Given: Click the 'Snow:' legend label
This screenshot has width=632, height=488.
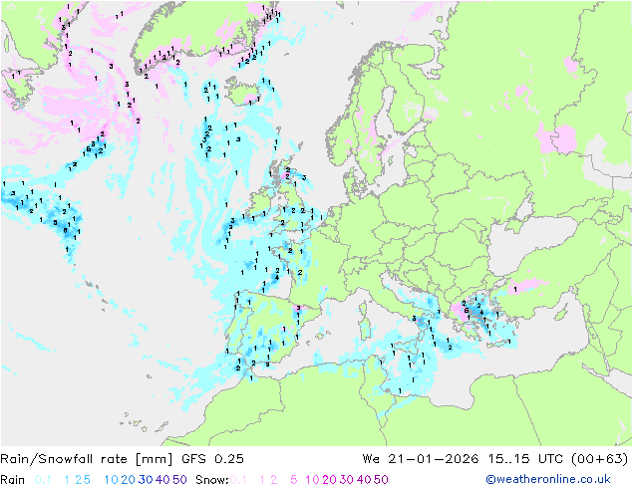Looking at the screenshot, I should [212, 480].
